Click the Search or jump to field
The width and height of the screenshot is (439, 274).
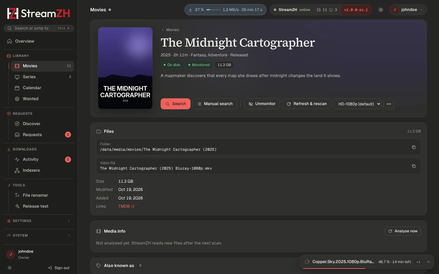(x=39, y=28)
